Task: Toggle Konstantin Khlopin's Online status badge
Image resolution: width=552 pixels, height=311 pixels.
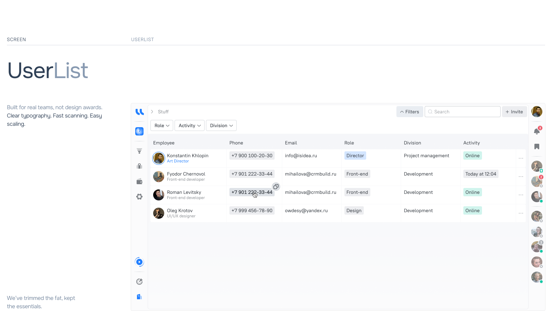Action: (x=472, y=155)
